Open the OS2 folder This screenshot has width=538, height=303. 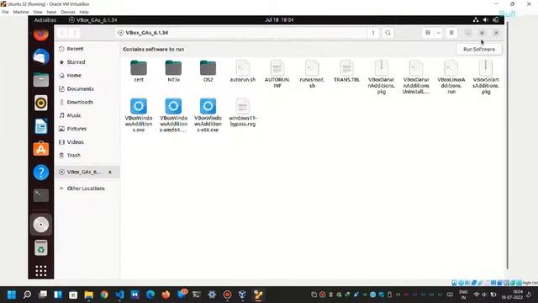(x=208, y=71)
